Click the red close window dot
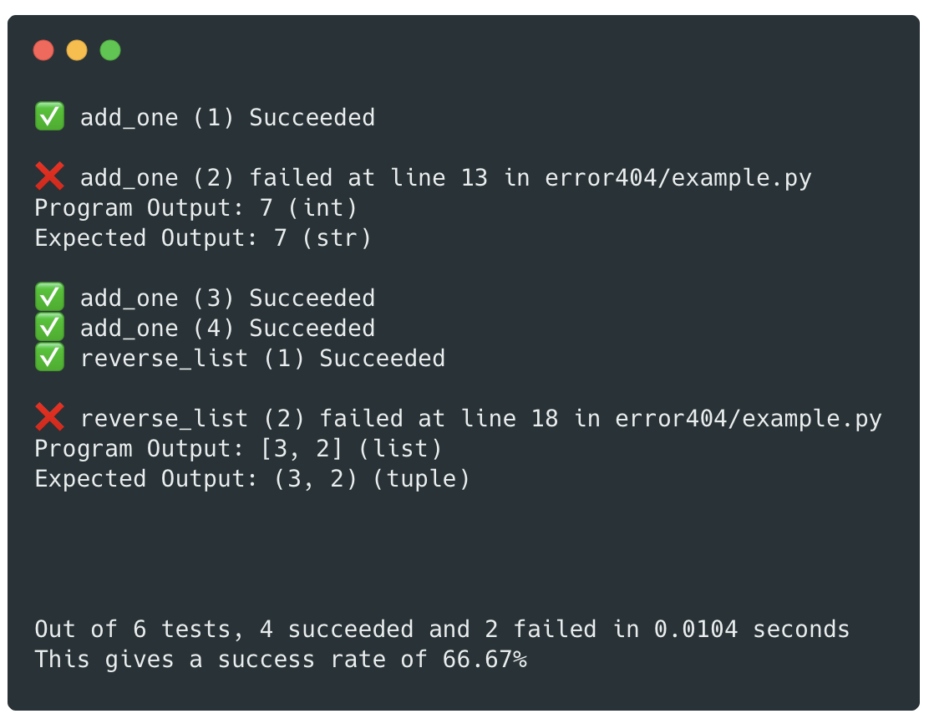 coord(43,51)
